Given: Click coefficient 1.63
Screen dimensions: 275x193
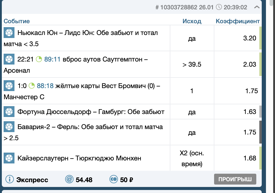Looking at the screenshot, I should tap(250, 112).
